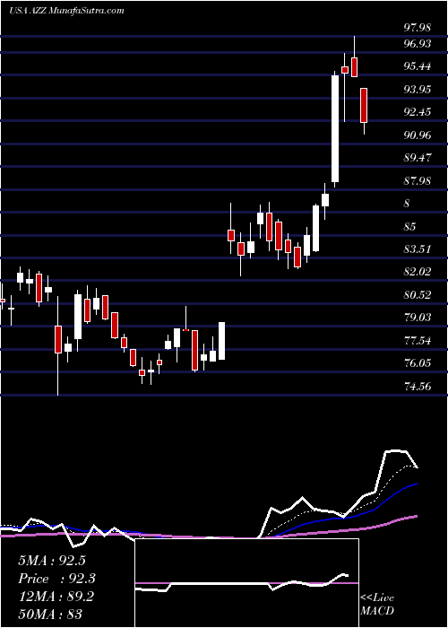
Task: Click the tallest white candlestick near 95.44
Action: [335, 128]
